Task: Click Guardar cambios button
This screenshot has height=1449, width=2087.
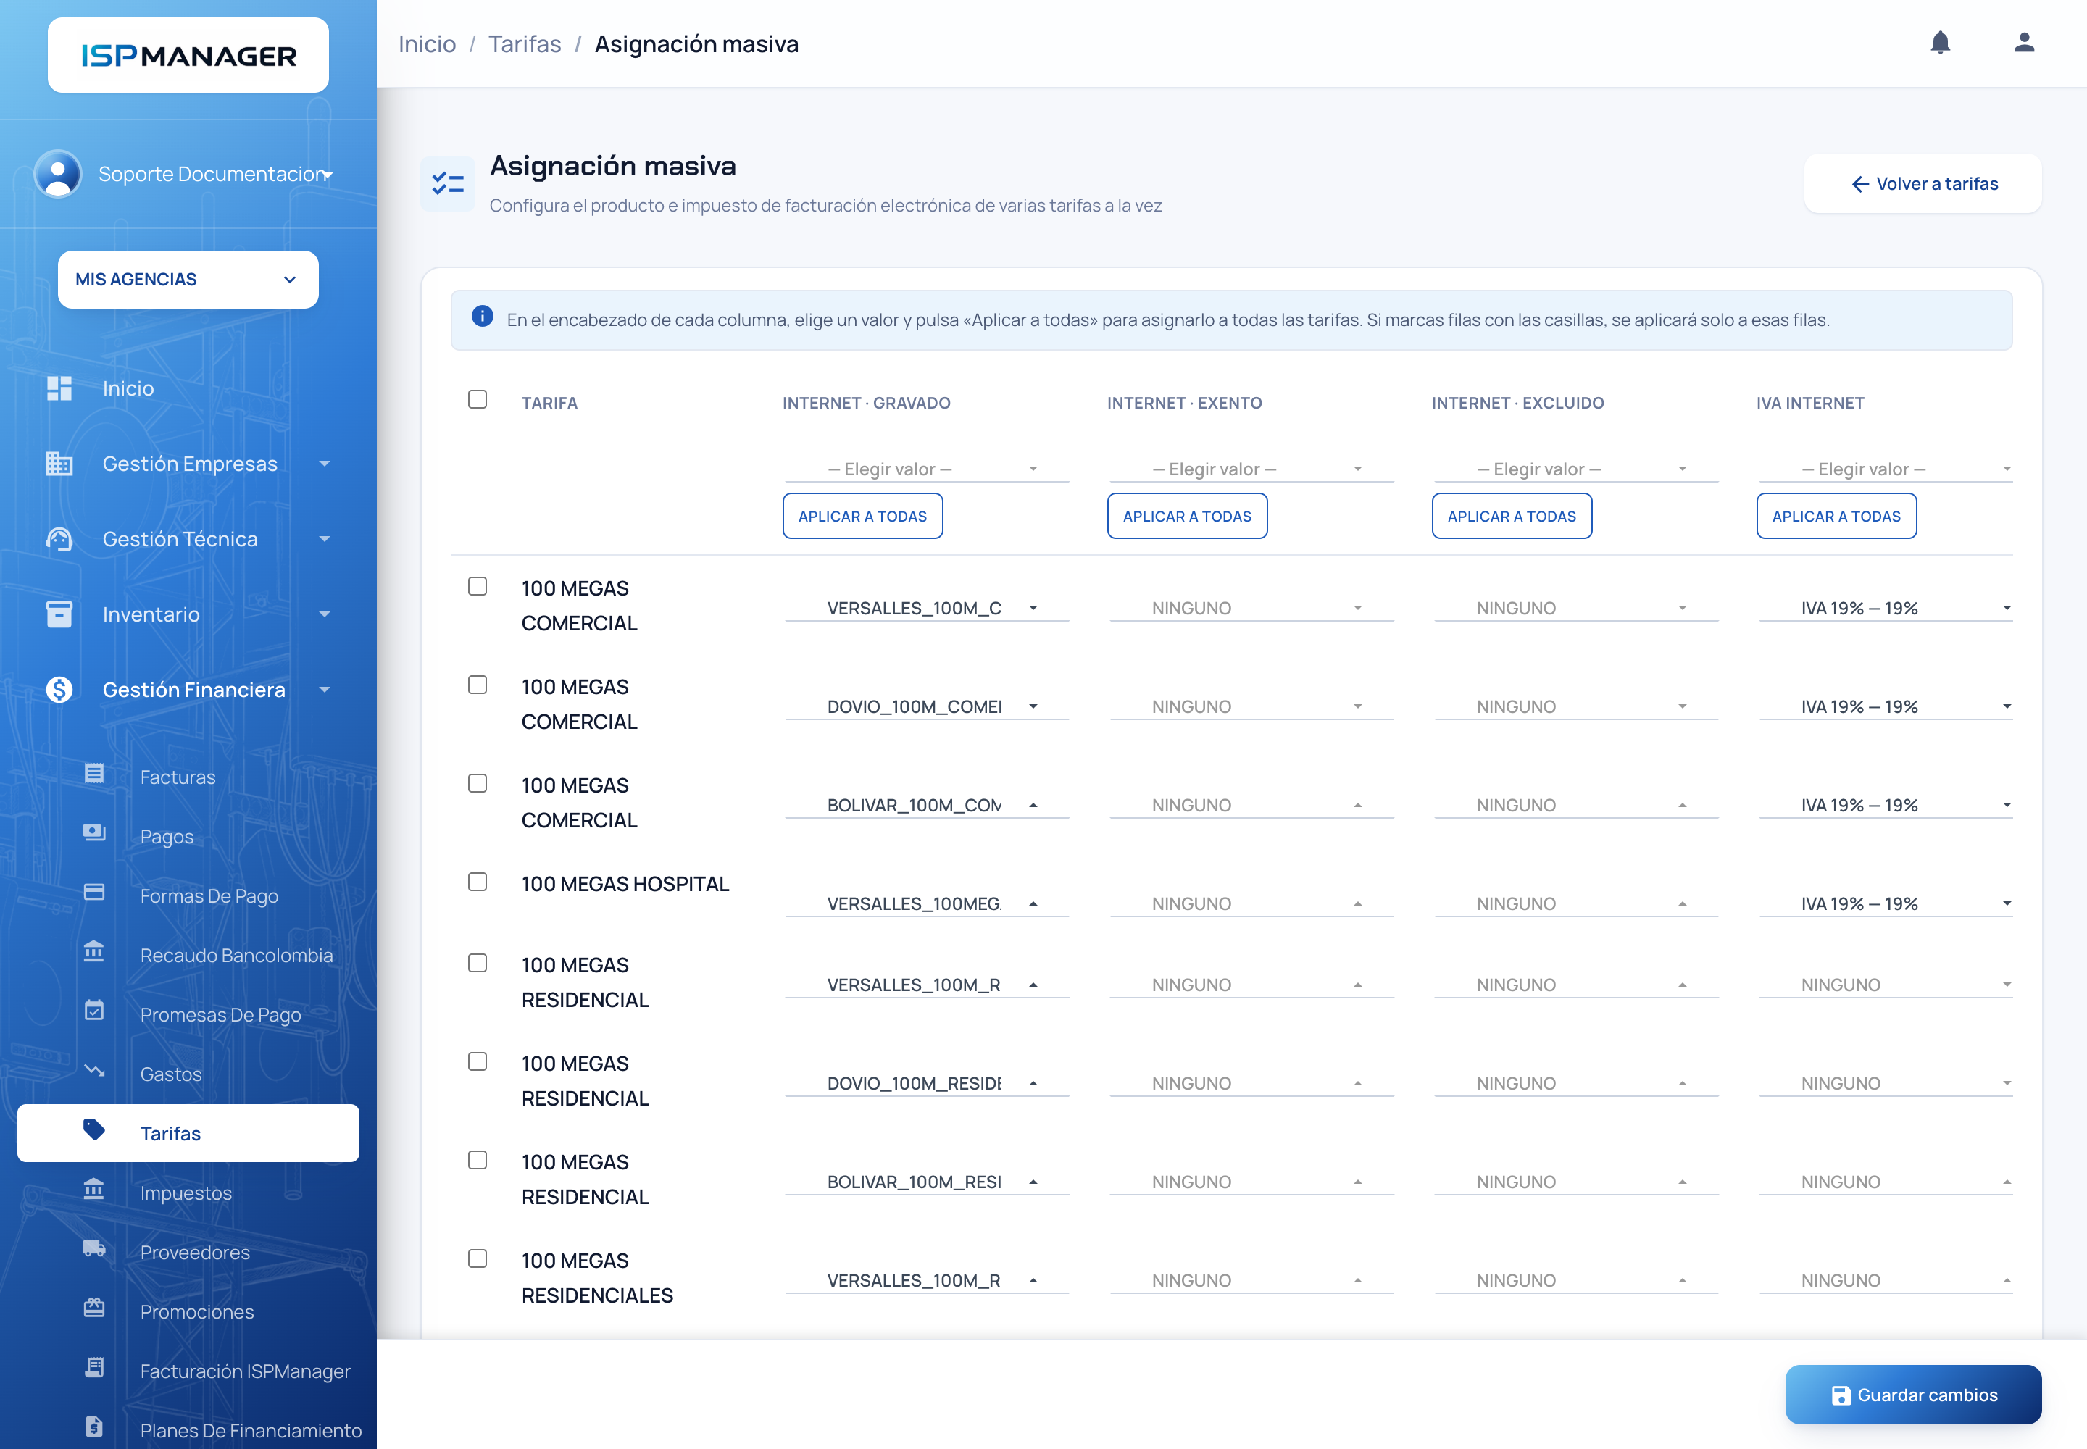Action: coord(1912,1395)
